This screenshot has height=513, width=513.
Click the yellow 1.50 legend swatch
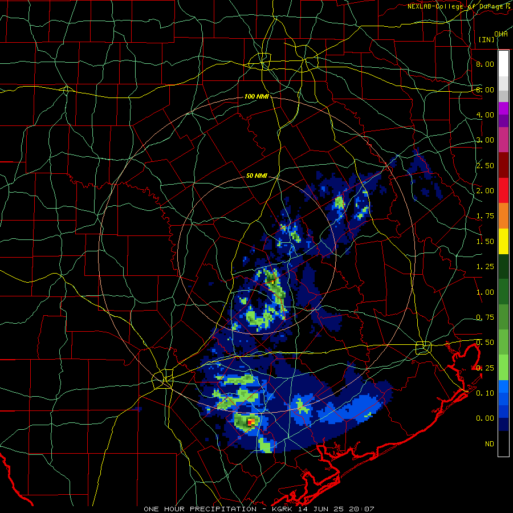point(503,241)
